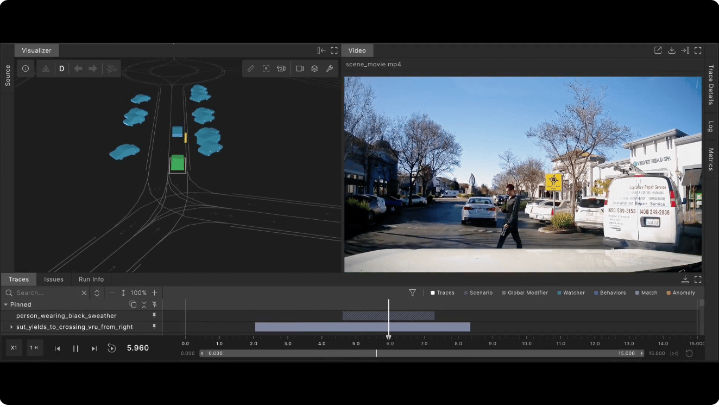Image resolution: width=719 pixels, height=407 pixels.
Task: Open the wrench settings in Visualizer toolbar
Action: pyautogui.click(x=329, y=69)
